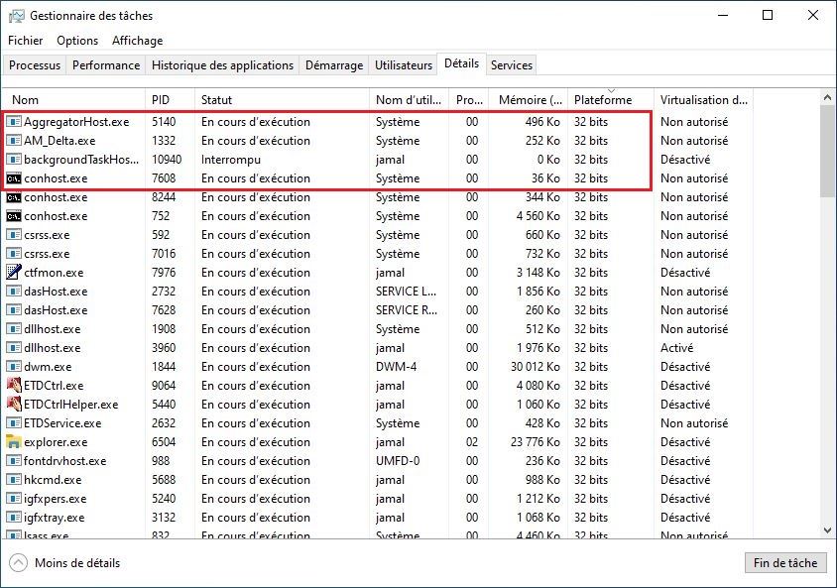Click the scrollbar down arrow

(x=826, y=530)
